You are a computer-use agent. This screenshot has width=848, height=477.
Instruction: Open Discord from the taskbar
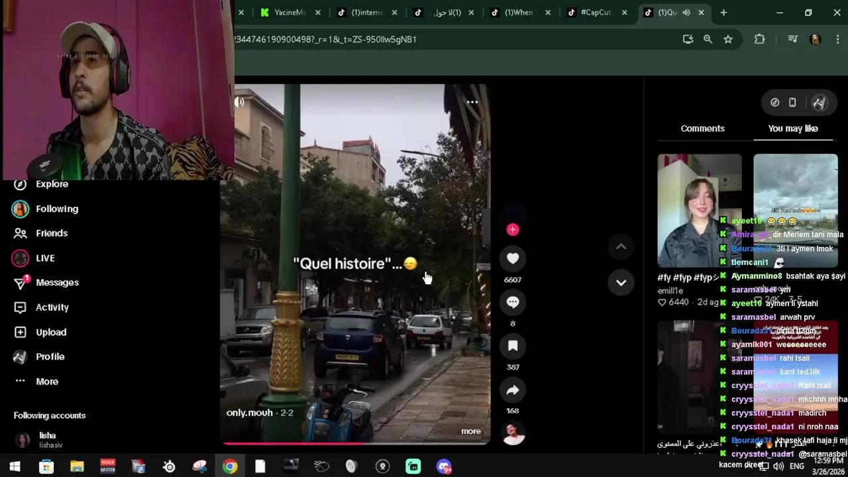point(444,466)
